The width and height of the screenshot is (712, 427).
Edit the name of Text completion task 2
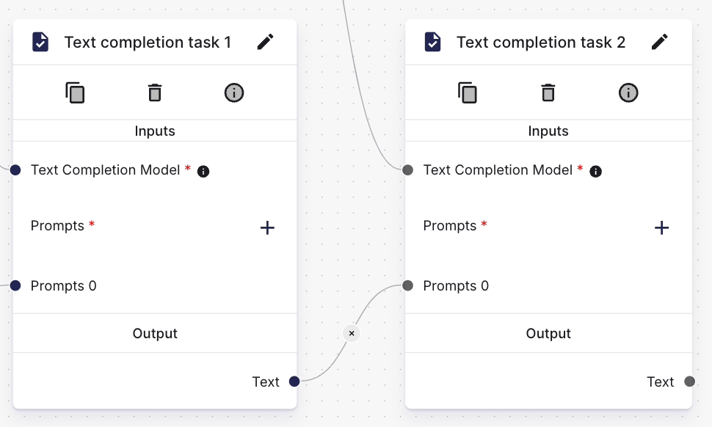[660, 42]
